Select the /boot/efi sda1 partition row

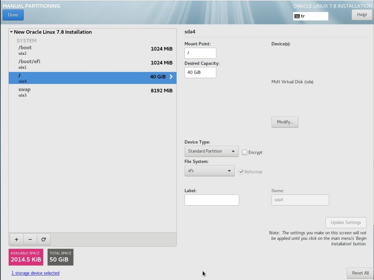tap(92, 64)
